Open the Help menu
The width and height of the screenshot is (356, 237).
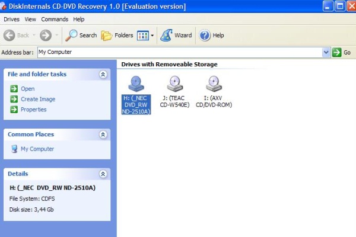tap(79, 20)
